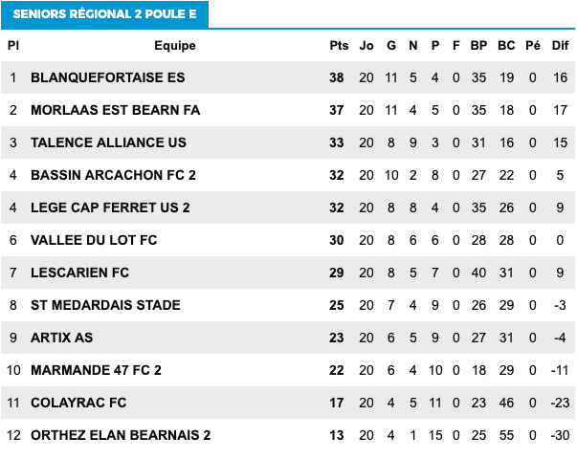Viewport: 577px width, 459px height.
Task: Select Lescarien FC team name
Action: pyautogui.click(x=79, y=273)
